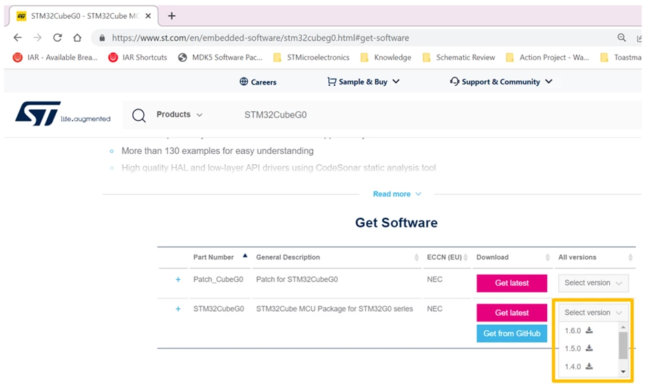Click Get latest for STM32CubeG0
647x388 pixels.
click(x=511, y=312)
